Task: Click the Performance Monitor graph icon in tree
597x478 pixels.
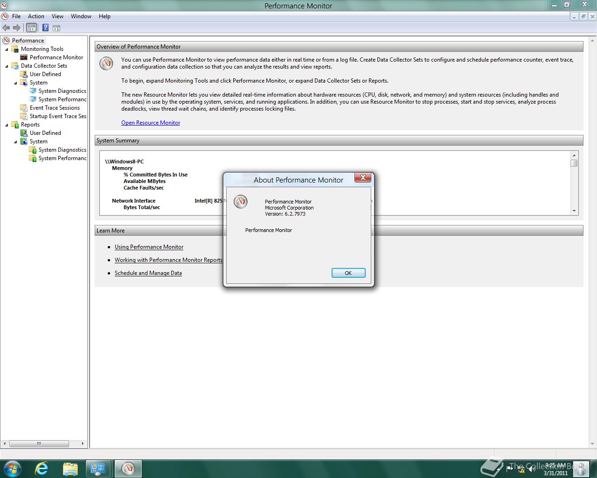Action: 24,57
